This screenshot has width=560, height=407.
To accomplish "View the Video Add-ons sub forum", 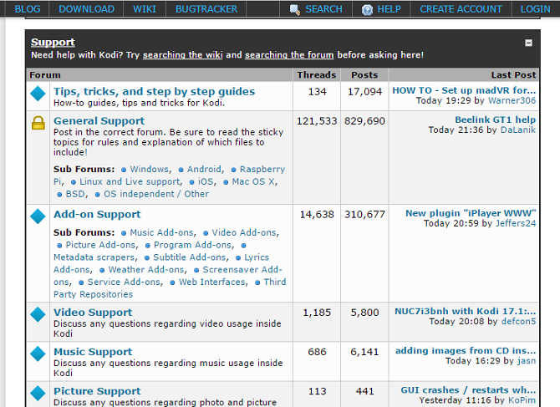I will (x=245, y=232).
